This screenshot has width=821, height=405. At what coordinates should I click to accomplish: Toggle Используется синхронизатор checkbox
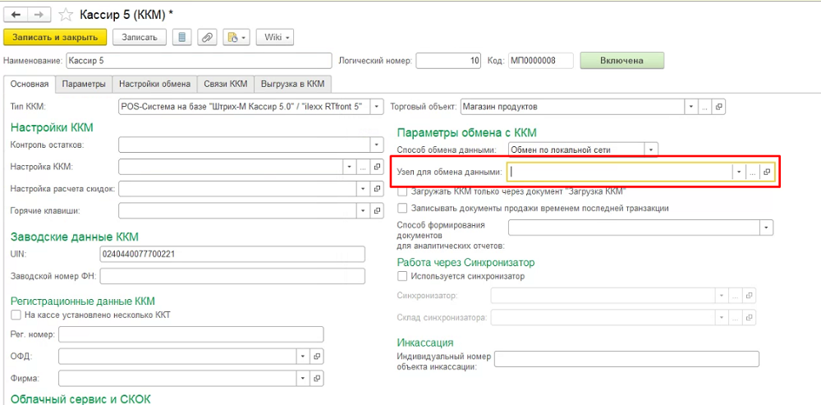click(x=402, y=276)
